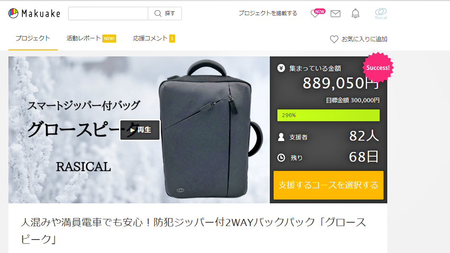Screen dimensions: 450x253
Task: Switch to the プロジェクト tab
Action: [x=33, y=38]
